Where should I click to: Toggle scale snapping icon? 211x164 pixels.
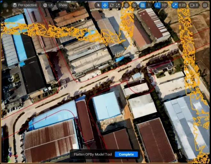click(175, 5)
